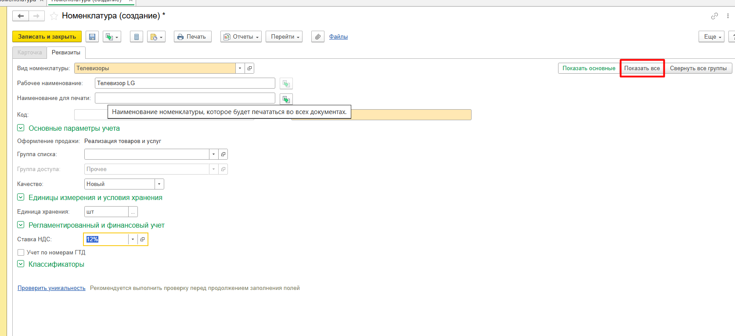Viewport: 735px width, 336px height.
Task: Open the Ставка НДС item card icon
Action: [x=142, y=239]
